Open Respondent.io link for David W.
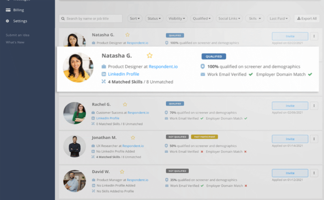Image resolution: width=324 pixels, height=200 pixels. 137,180
